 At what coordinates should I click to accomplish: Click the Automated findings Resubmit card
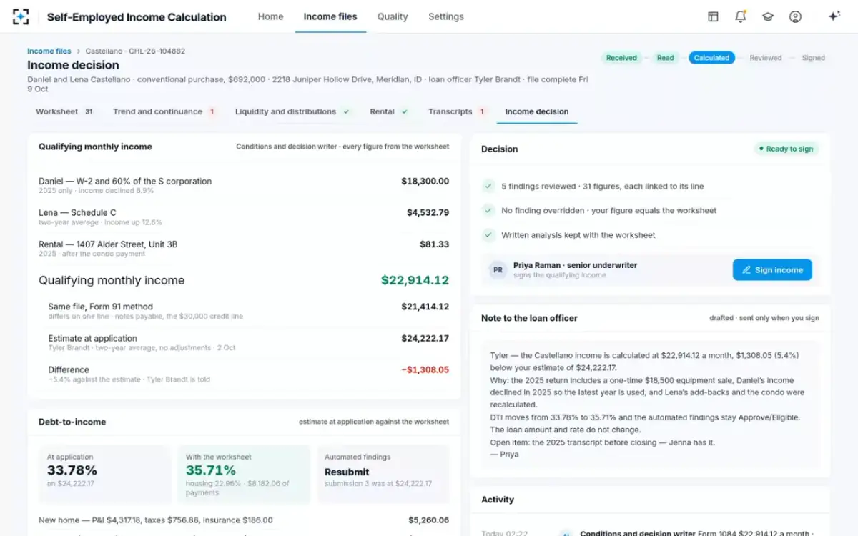click(383, 475)
